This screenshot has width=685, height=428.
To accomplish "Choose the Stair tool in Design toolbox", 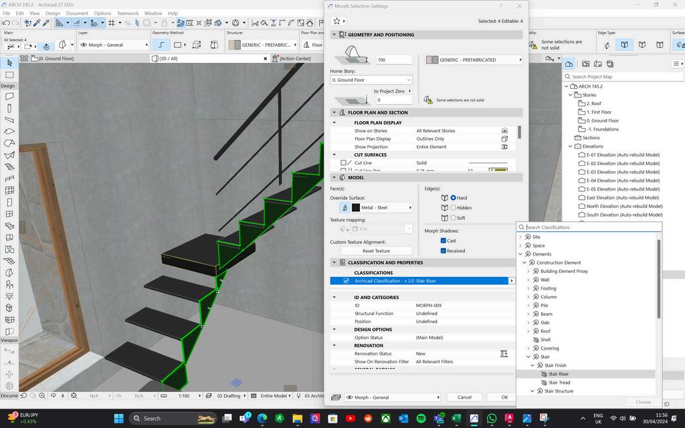I will pos(9,167).
